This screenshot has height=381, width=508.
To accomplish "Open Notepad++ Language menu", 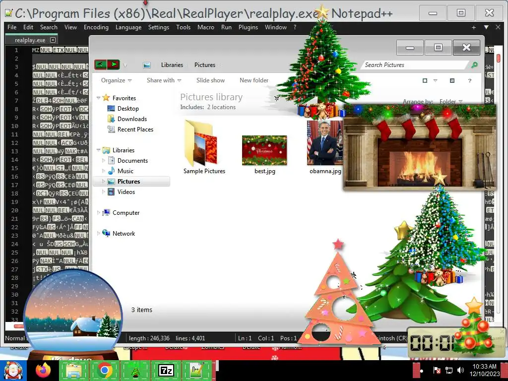I will pyautogui.click(x=128, y=27).
